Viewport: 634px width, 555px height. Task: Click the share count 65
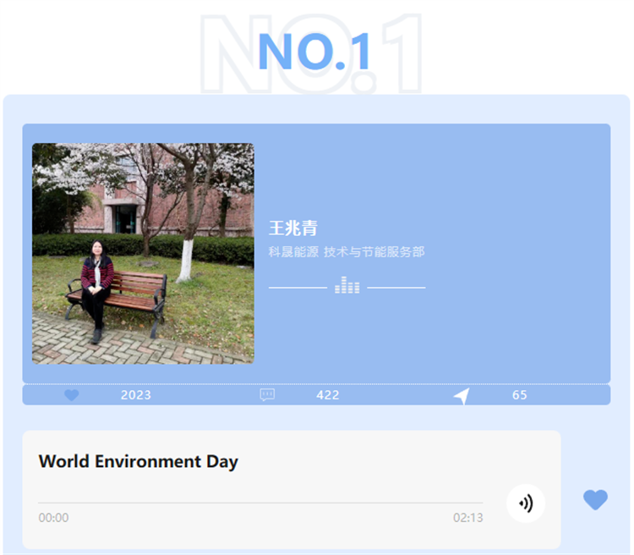520,395
